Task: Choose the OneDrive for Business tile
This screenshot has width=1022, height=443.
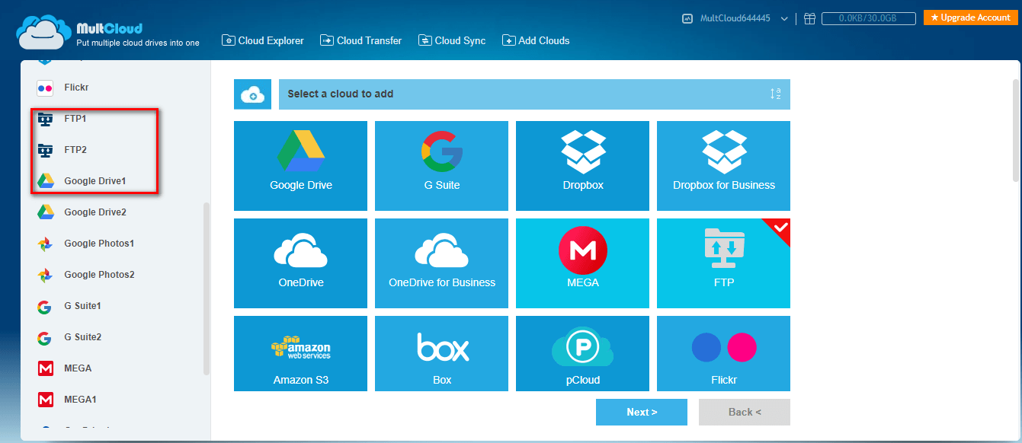Action: click(x=441, y=263)
